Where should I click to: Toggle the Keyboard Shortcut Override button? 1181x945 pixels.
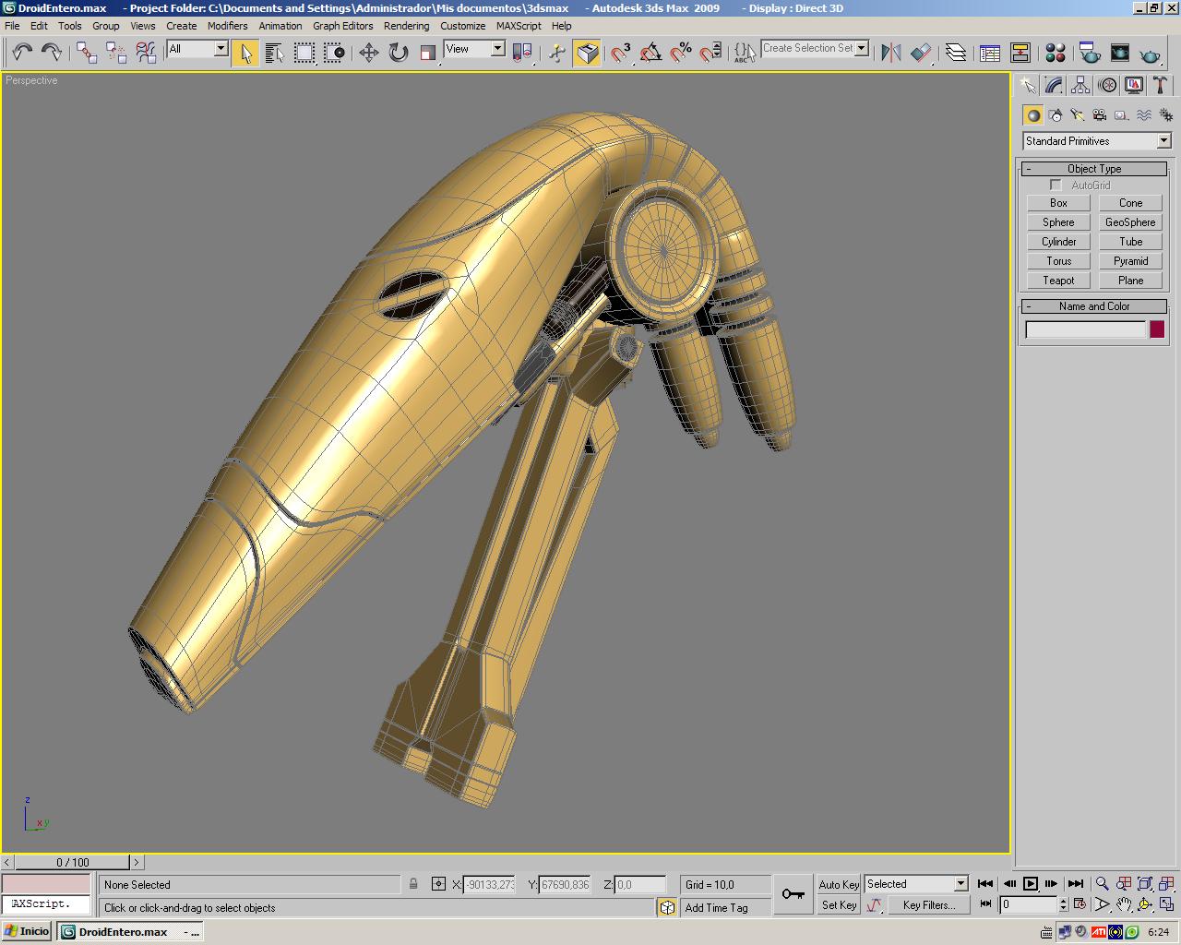[x=587, y=53]
